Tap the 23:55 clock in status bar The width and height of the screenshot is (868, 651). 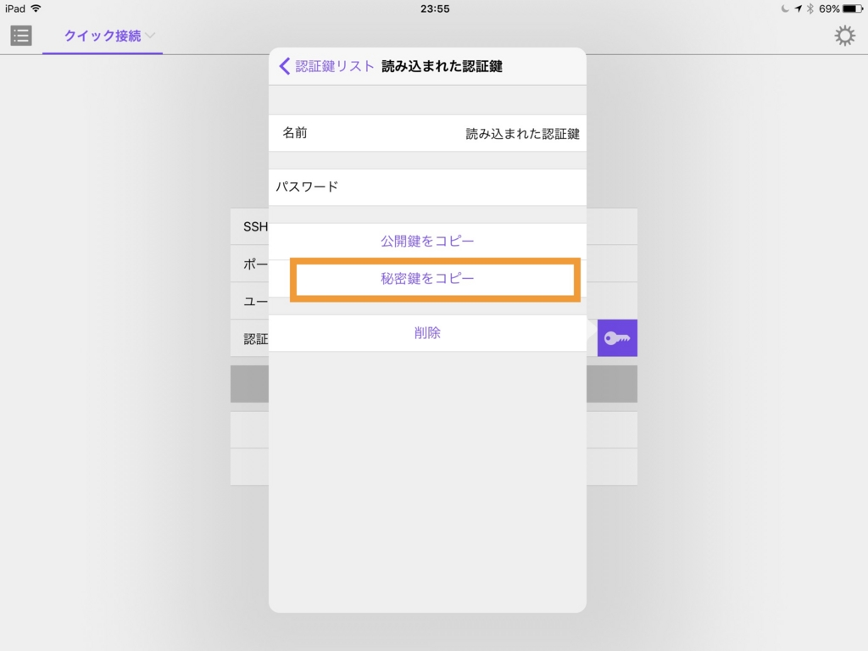coord(434,8)
